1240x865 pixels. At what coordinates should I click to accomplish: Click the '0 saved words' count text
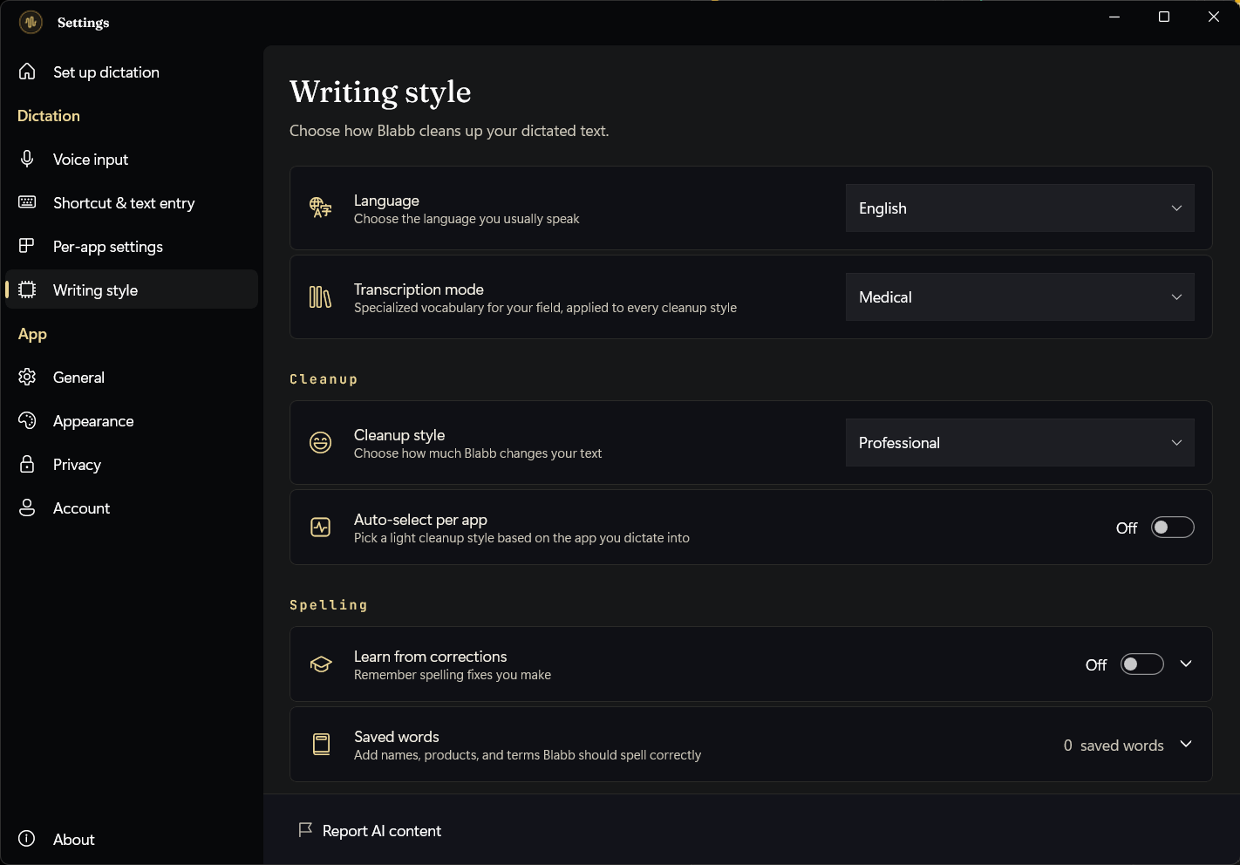point(1114,746)
